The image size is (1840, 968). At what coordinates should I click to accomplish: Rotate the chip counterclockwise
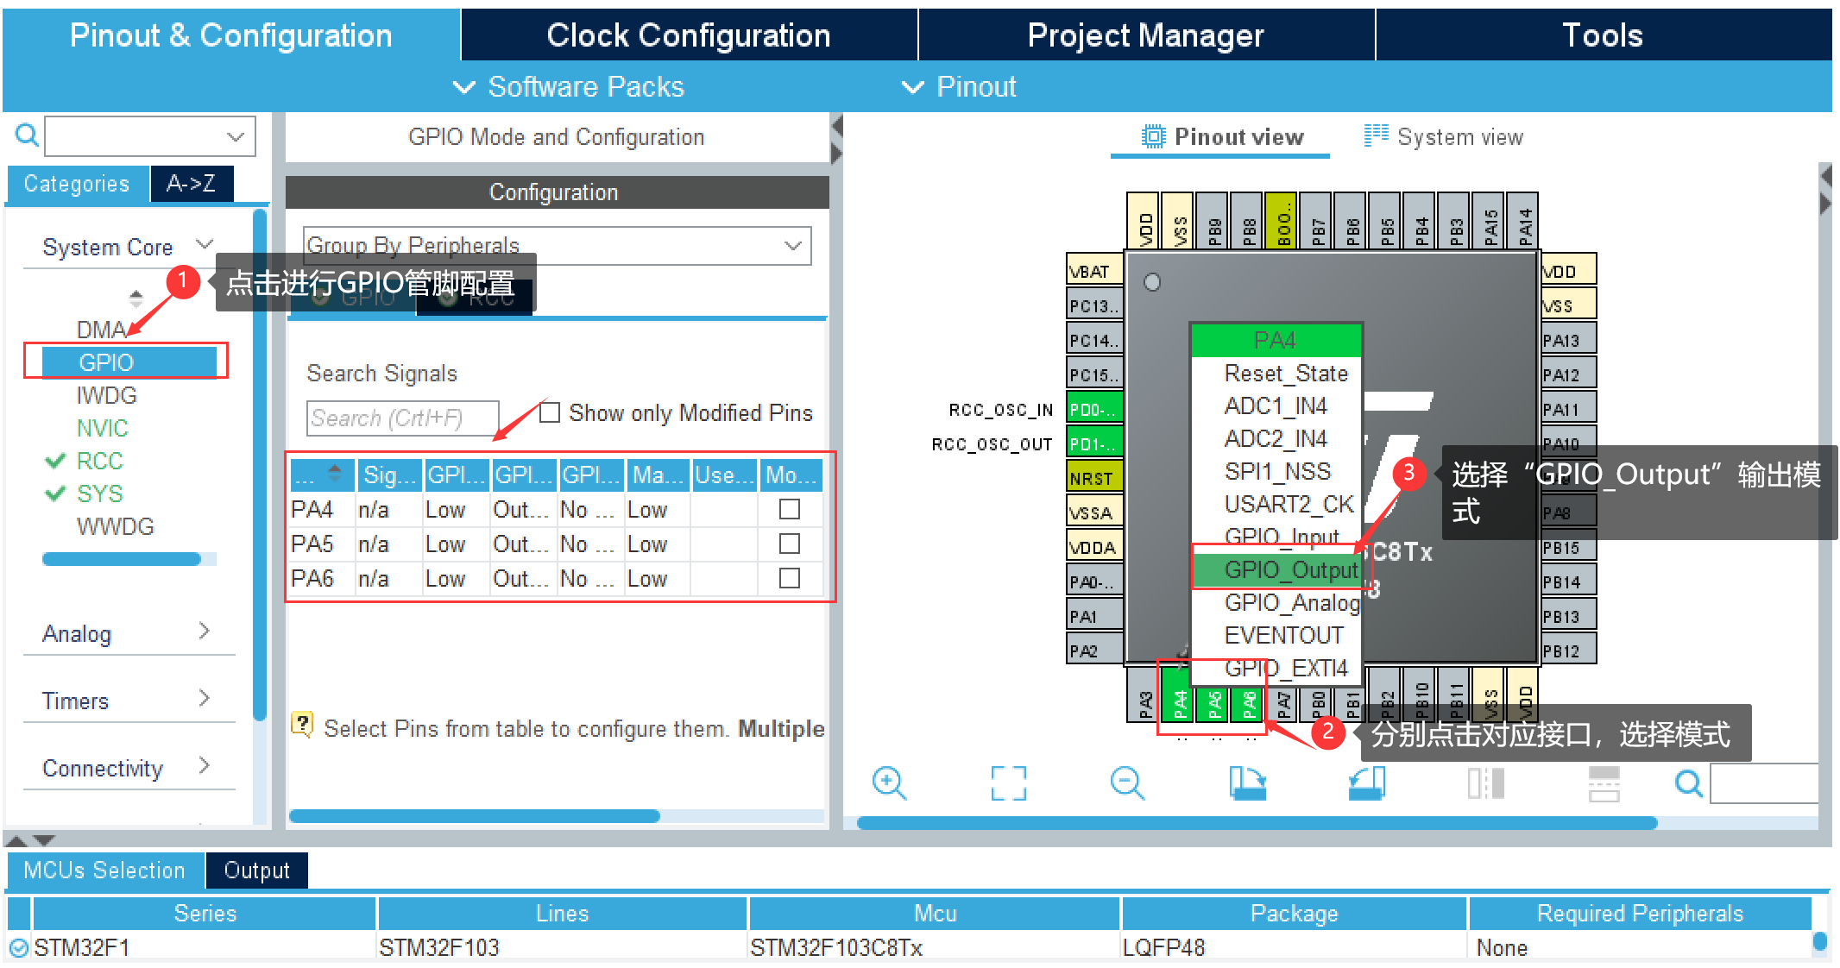[1366, 783]
